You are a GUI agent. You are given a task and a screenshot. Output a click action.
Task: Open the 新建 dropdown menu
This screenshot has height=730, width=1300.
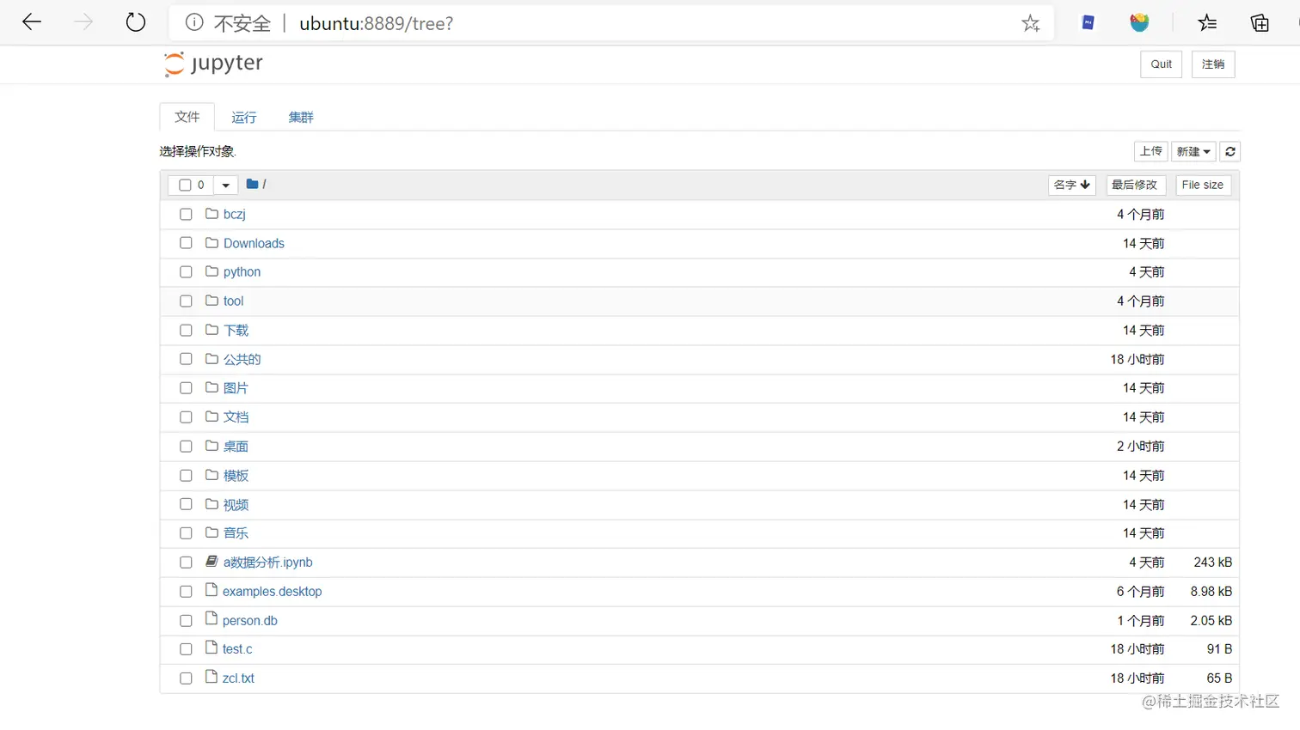point(1193,151)
